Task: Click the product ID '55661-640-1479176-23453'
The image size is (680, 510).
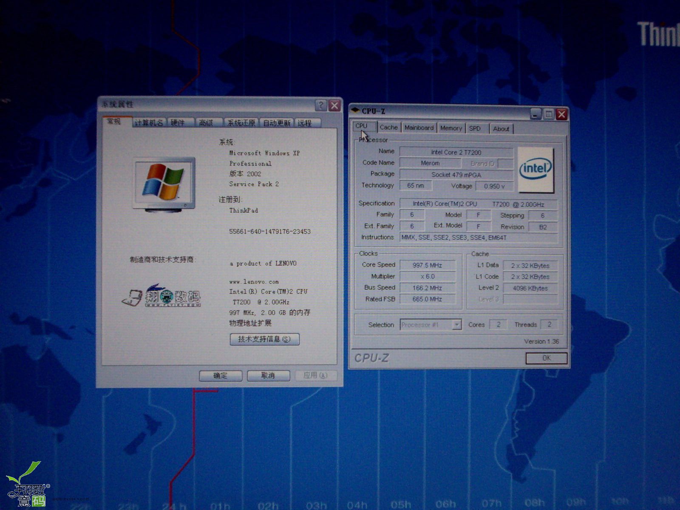Action: pyautogui.click(x=270, y=231)
